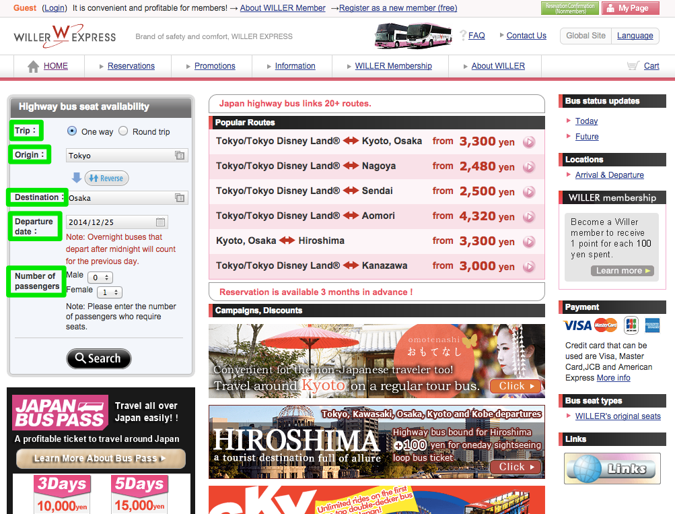675x514 pixels.
Task: Click arrow icon for Kyoto, Osaka–Hiroshima route
Action: point(529,241)
